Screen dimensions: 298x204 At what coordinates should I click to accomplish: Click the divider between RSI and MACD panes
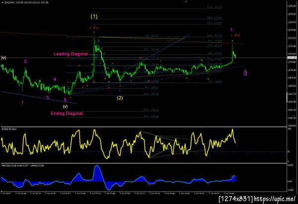coord(144,163)
